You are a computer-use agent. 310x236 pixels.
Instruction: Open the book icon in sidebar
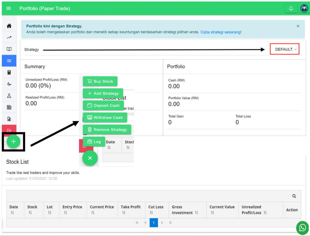click(9, 49)
